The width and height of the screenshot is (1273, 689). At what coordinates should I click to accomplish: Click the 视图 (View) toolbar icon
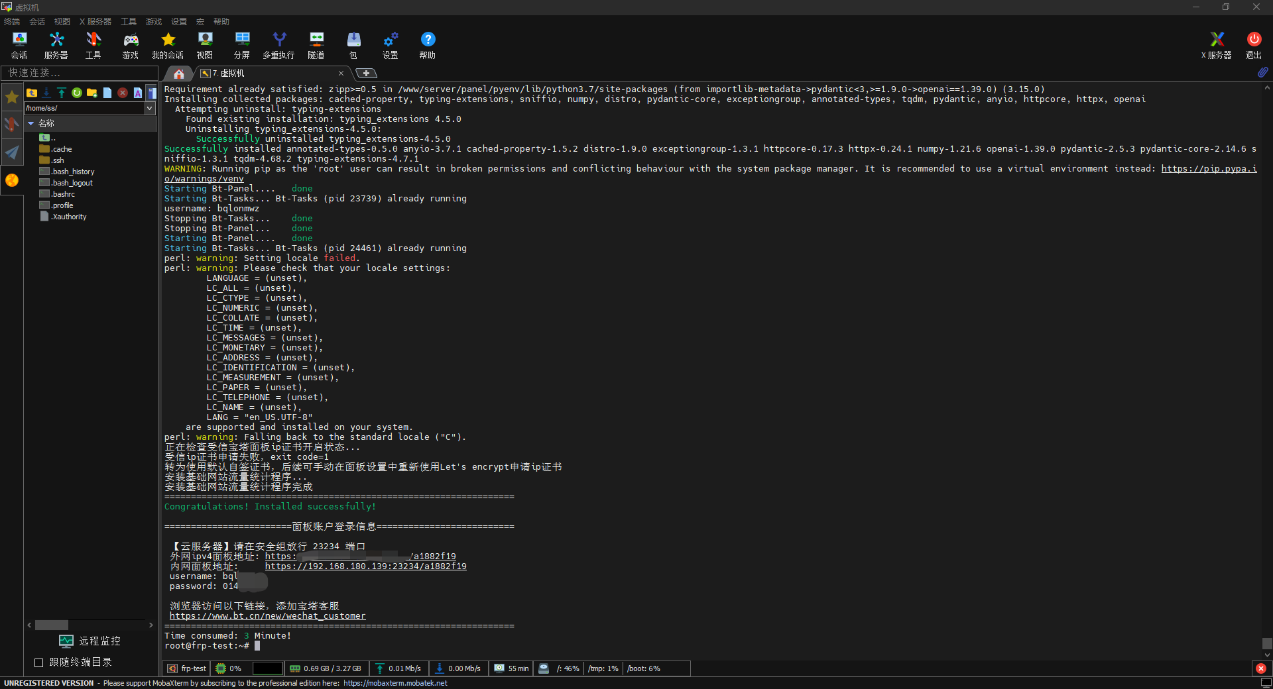[205, 46]
